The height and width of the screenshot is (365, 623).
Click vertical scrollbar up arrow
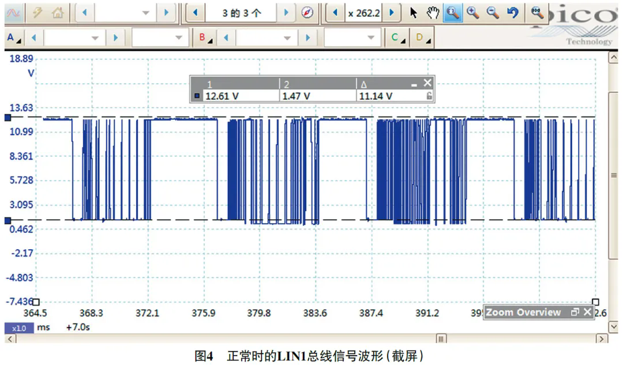(x=613, y=58)
